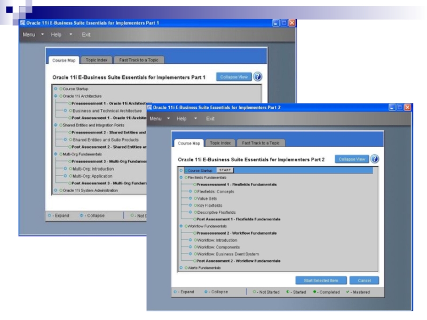Click Collapse View button in Part 1 window
Viewport: 427px width, 320px height.
pos(234,77)
